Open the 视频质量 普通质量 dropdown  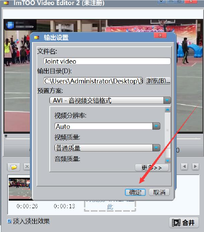pyautogui.click(x=156, y=148)
